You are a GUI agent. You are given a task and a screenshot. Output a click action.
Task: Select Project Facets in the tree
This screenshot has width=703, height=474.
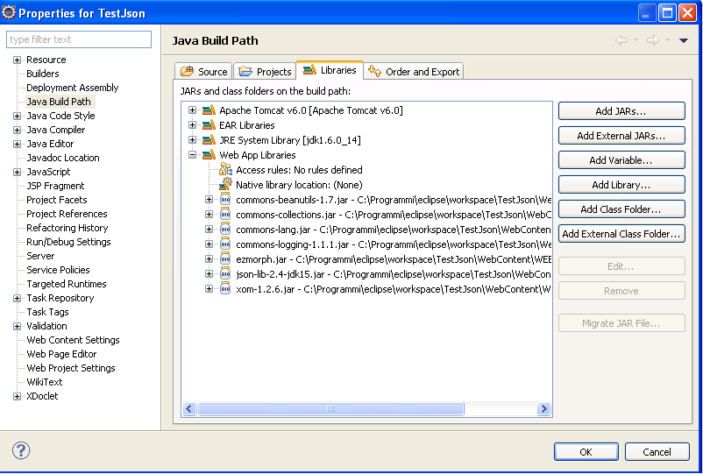coord(56,200)
